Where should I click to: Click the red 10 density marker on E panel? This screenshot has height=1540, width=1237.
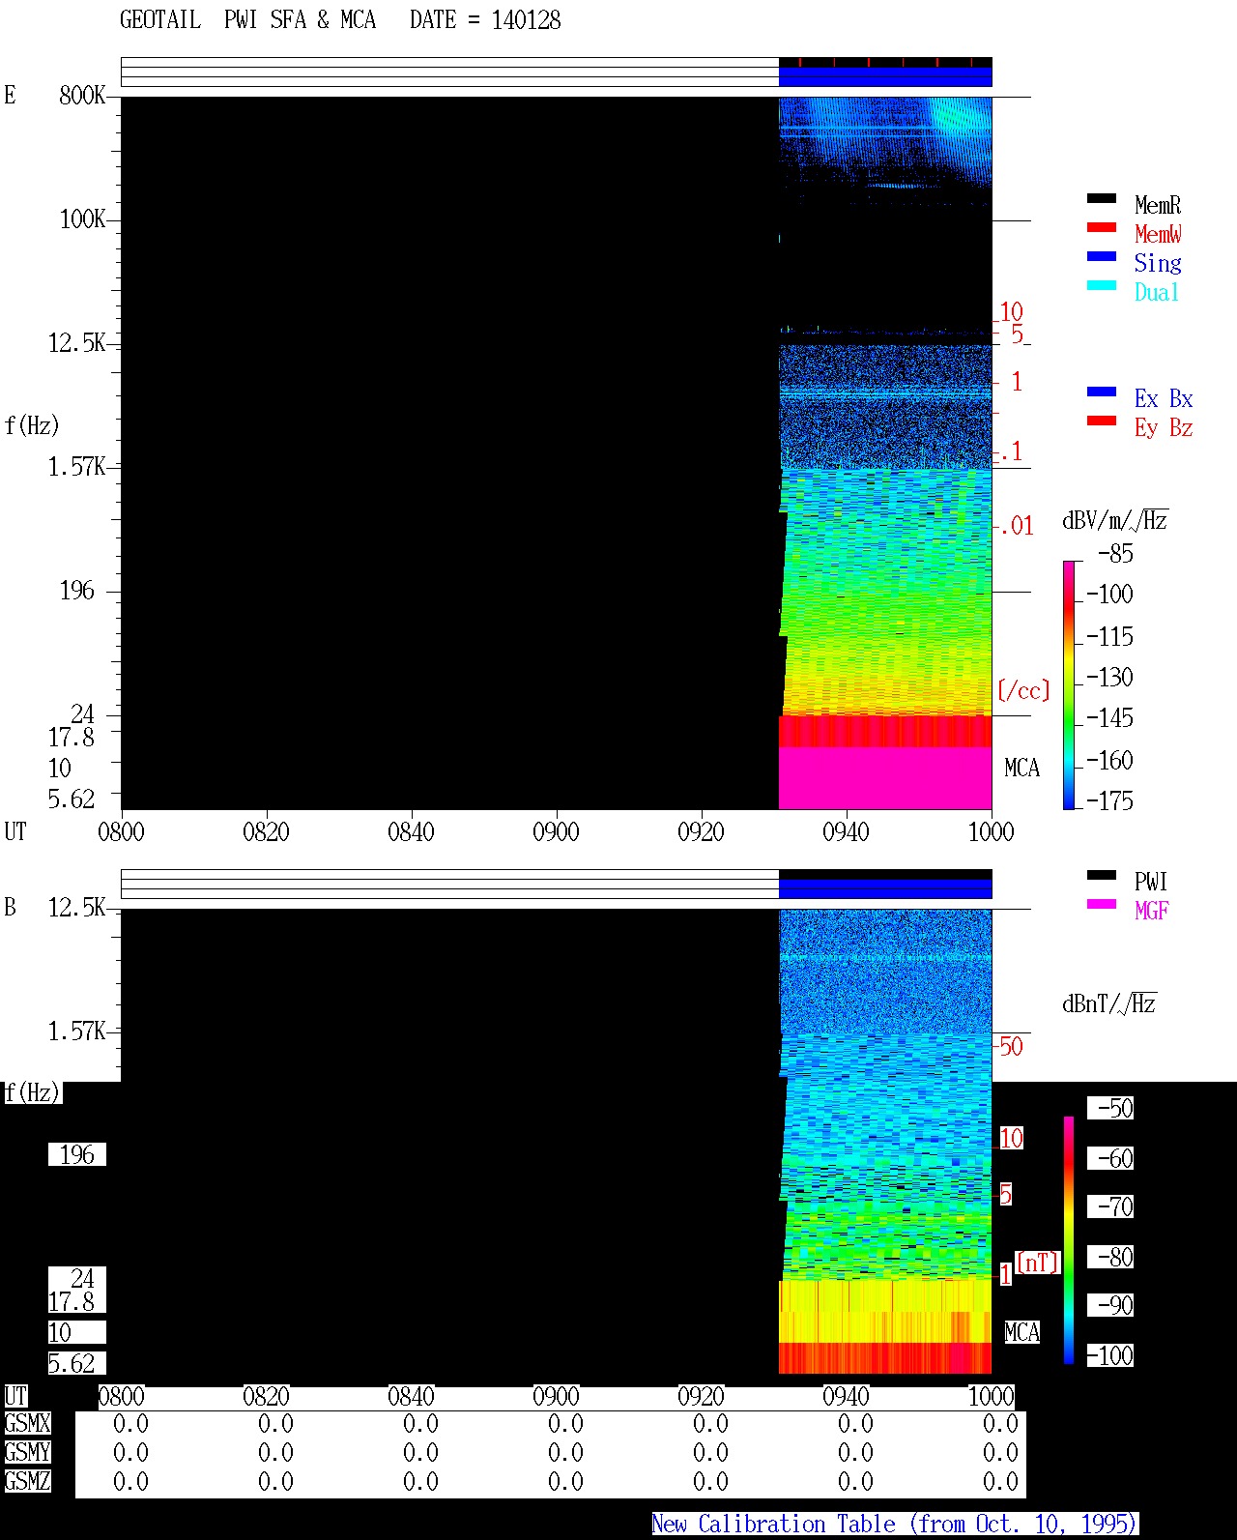[1011, 312]
